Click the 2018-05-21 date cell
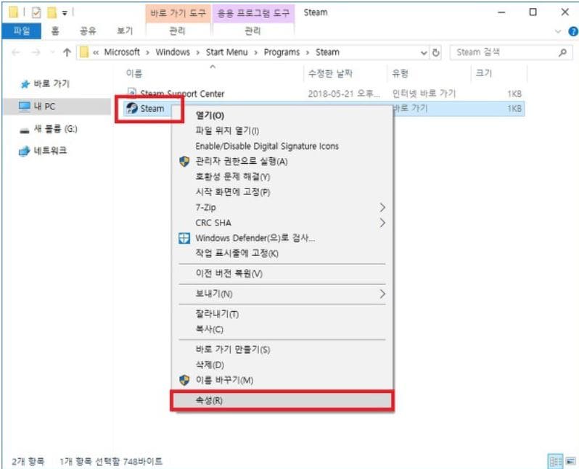The image size is (579, 469). tap(344, 94)
